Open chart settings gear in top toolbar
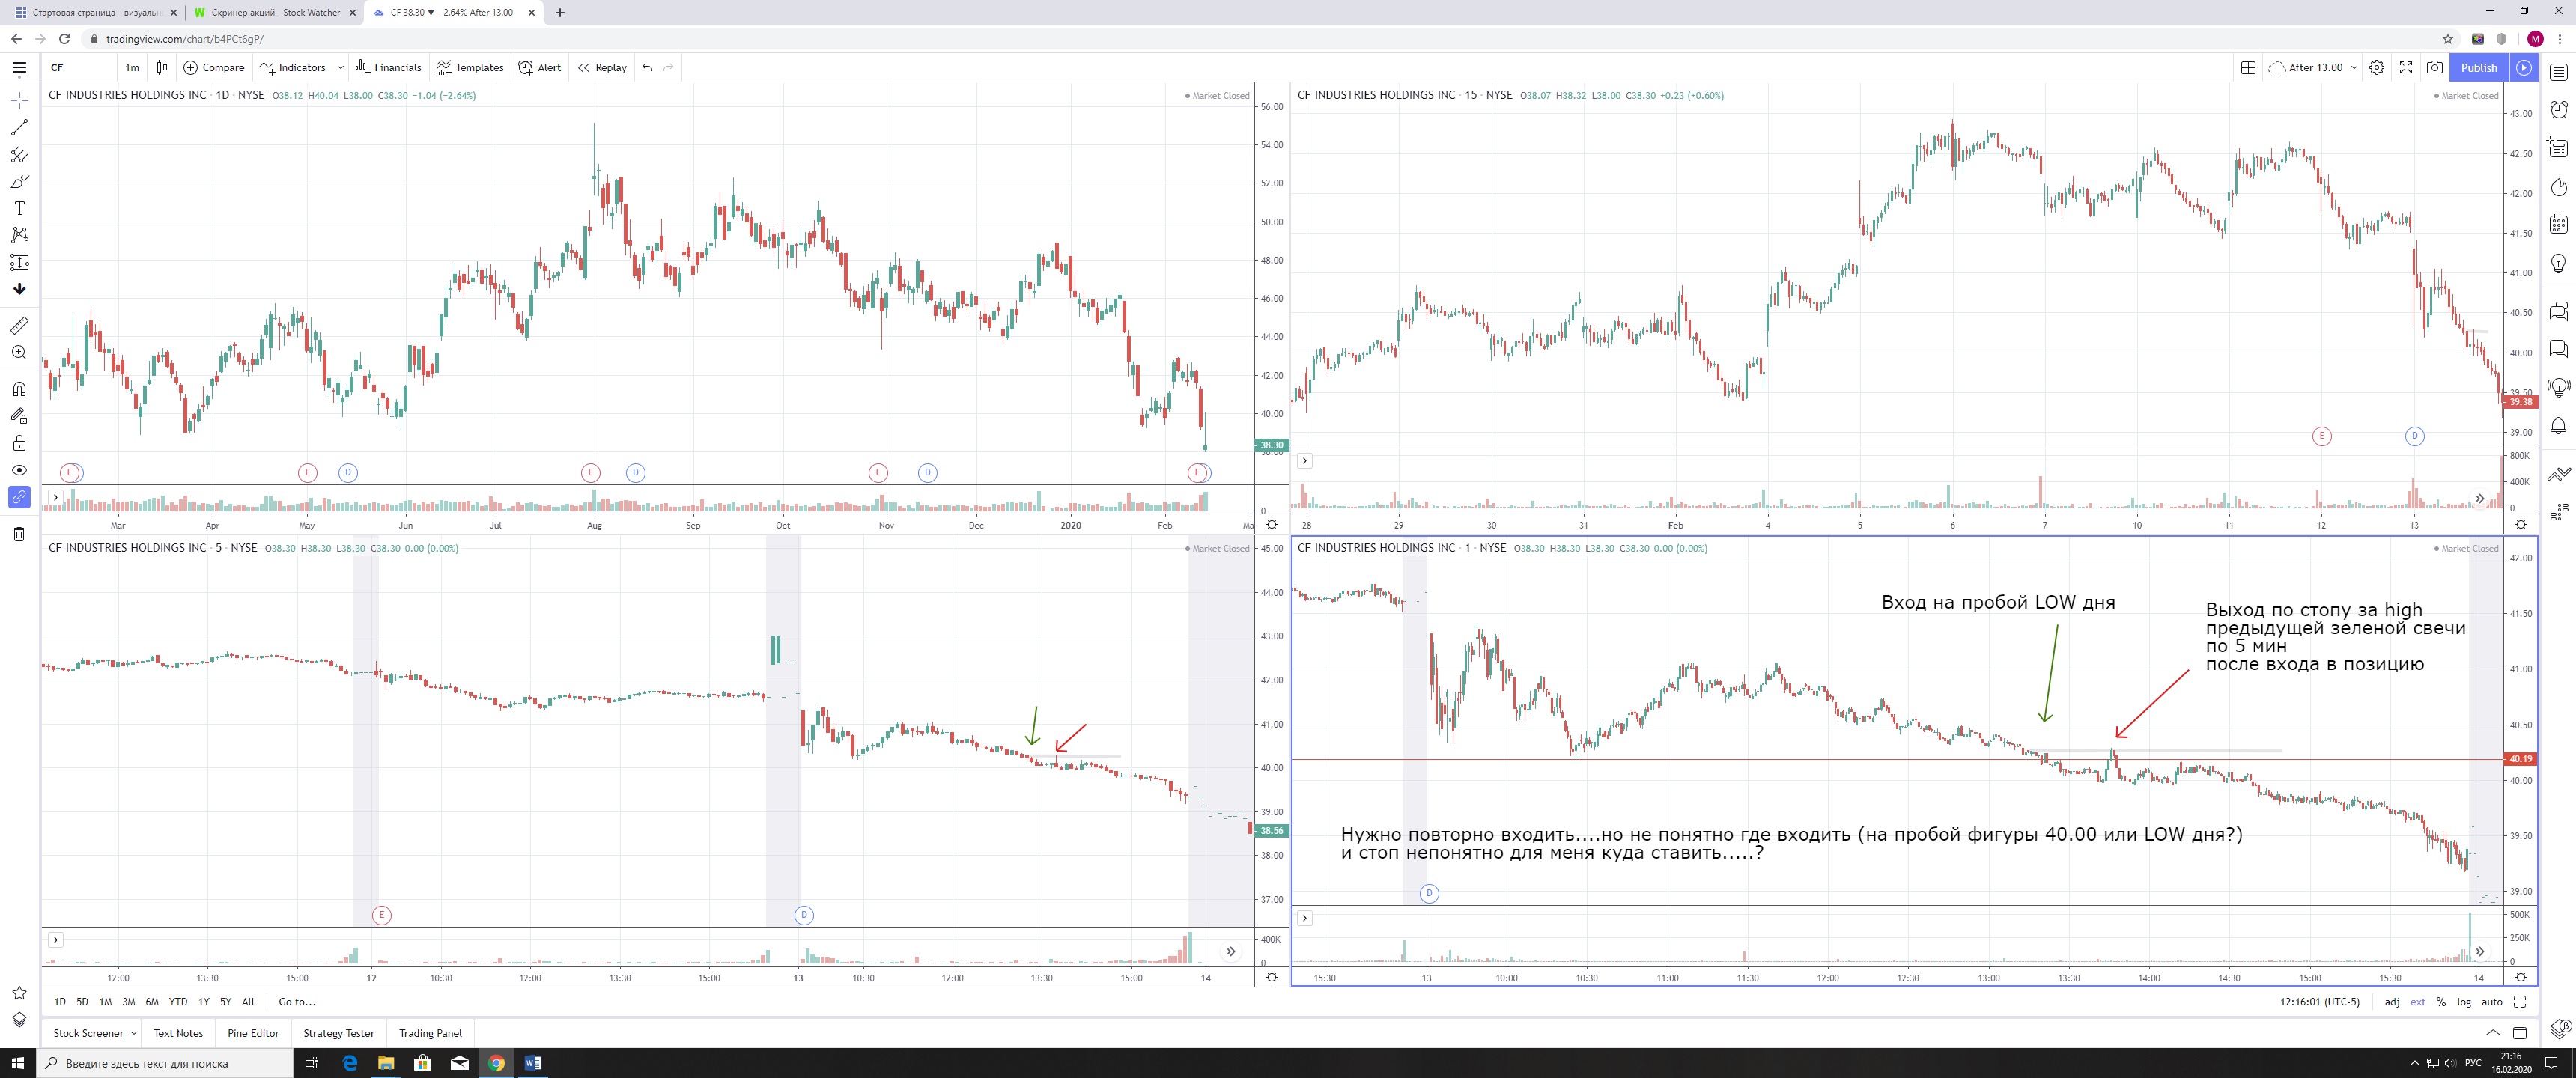 point(2377,67)
